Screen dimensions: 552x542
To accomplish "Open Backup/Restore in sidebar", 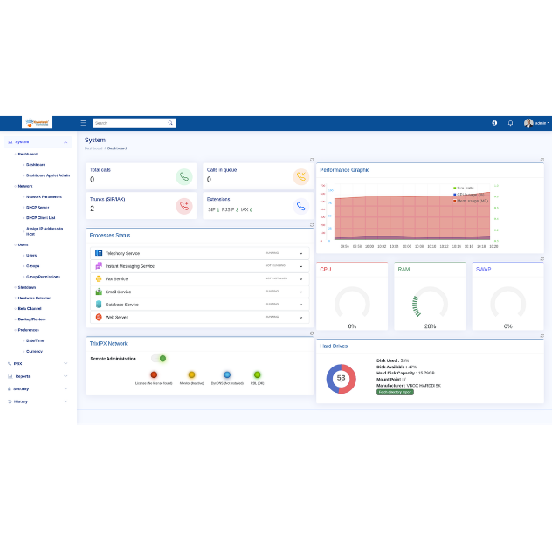I will click(x=31, y=319).
